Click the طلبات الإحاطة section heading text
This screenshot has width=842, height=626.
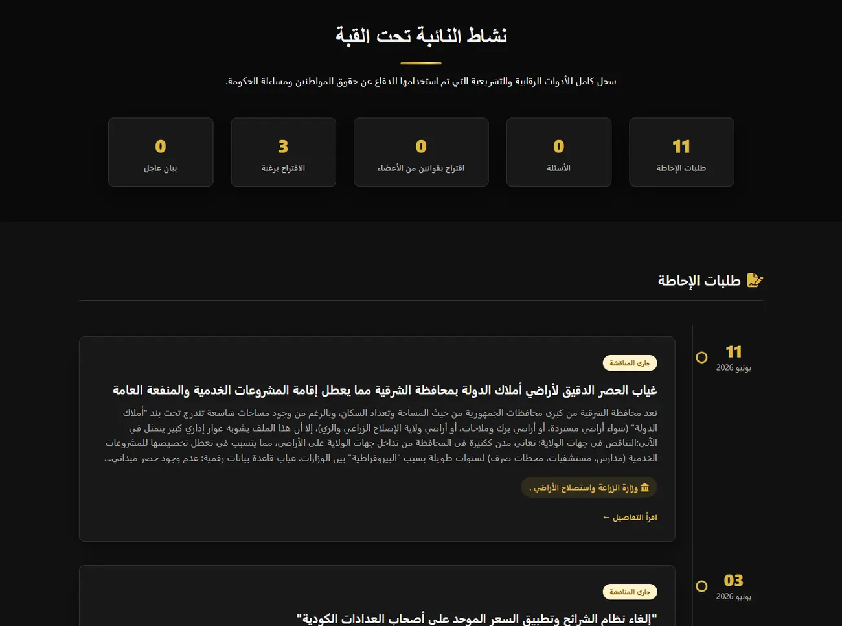click(700, 281)
